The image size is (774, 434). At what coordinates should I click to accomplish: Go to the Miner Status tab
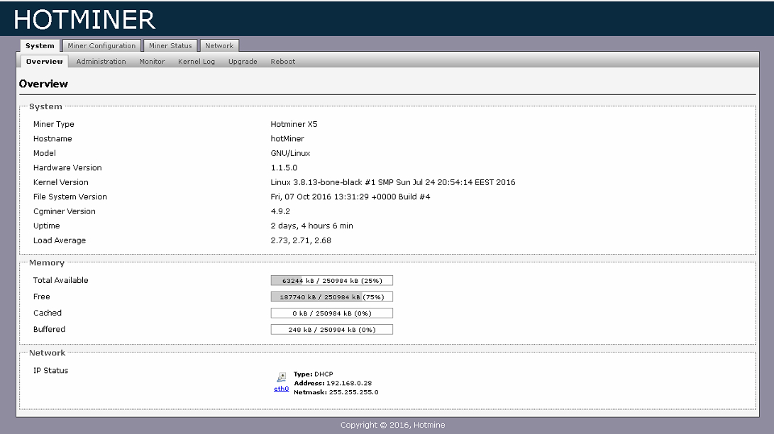170,46
